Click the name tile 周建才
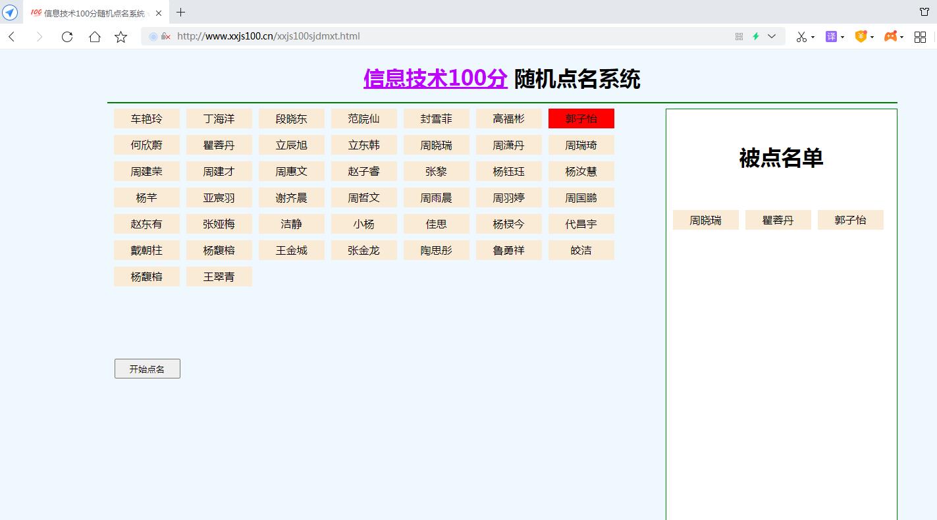This screenshot has width=937, height=520. click(x=219, y=171)
